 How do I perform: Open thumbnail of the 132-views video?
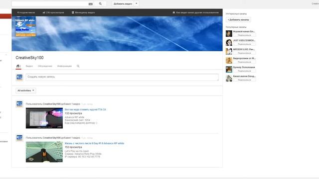pos(44,118)
